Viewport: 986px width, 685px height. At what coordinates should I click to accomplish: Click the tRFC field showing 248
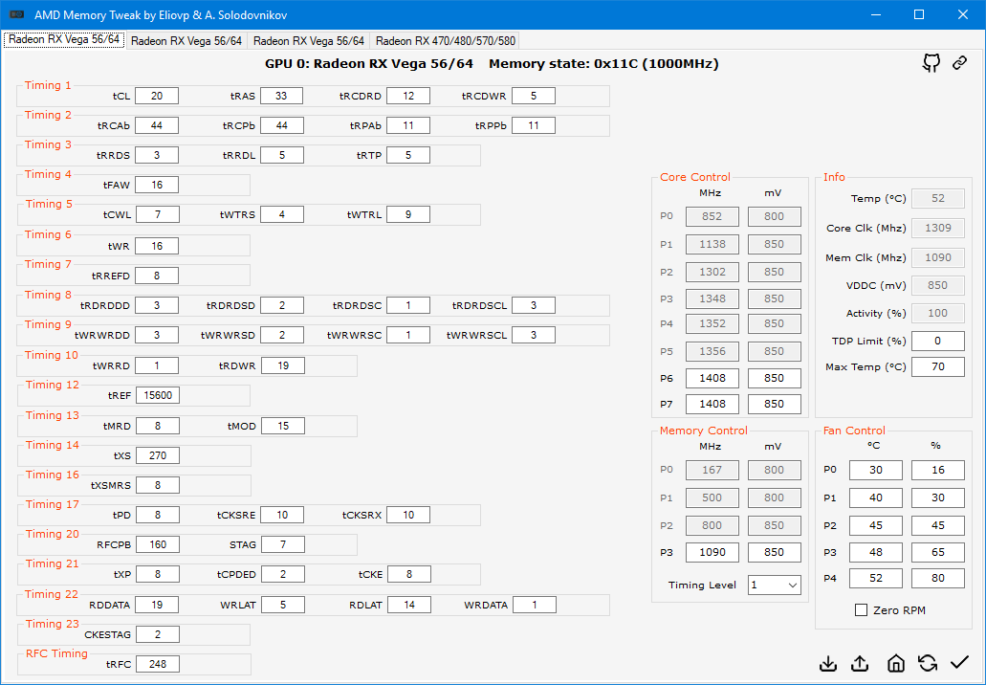(x=157, y=664)
